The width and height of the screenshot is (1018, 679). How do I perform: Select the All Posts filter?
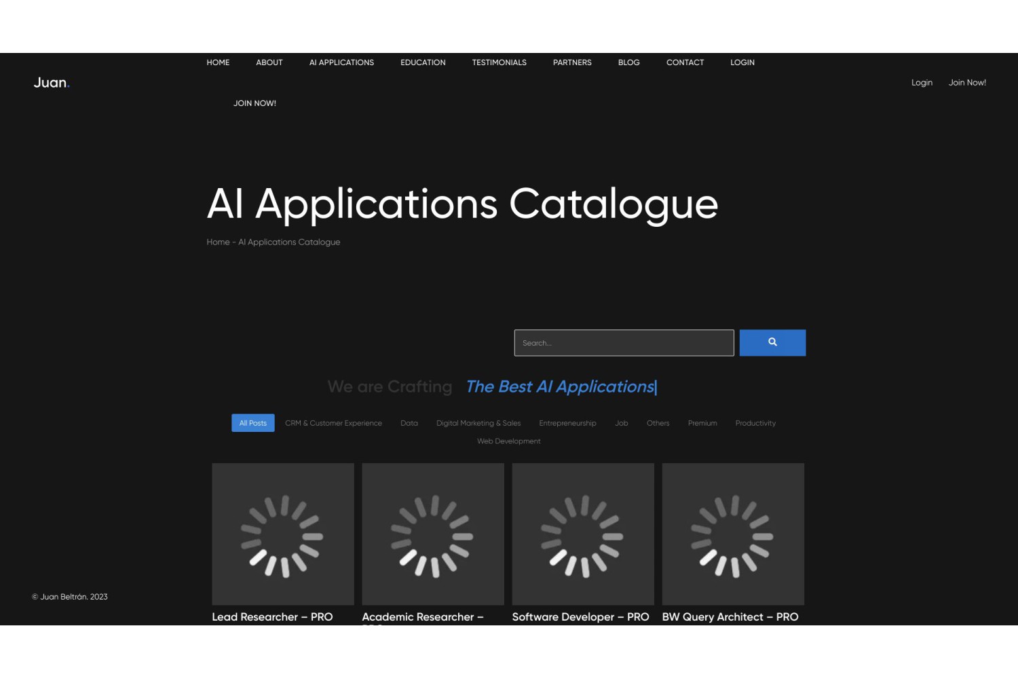click(x=252, y=423)
